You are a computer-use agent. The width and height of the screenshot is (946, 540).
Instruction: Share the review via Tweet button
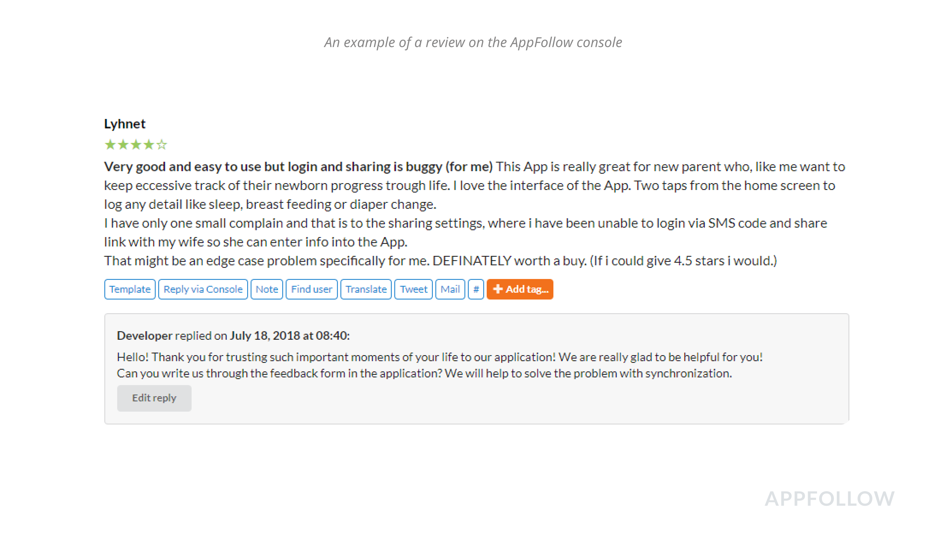tap(413, 289)
